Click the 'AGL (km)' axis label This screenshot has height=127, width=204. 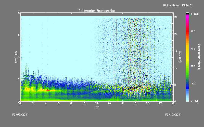16,57
